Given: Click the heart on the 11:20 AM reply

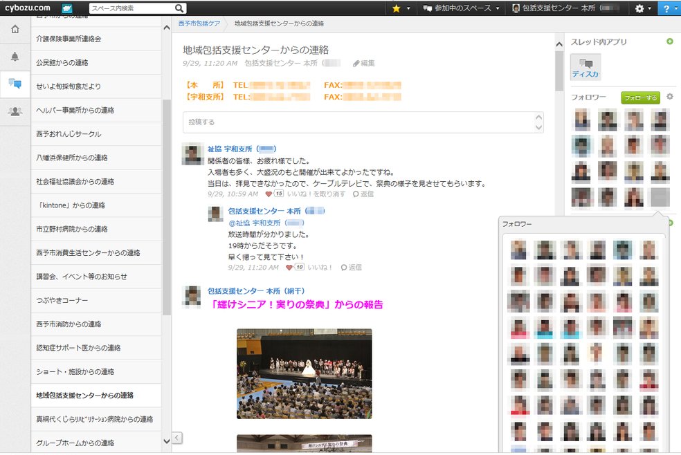Looking at the screenshot, I should [x=289, y=267].
